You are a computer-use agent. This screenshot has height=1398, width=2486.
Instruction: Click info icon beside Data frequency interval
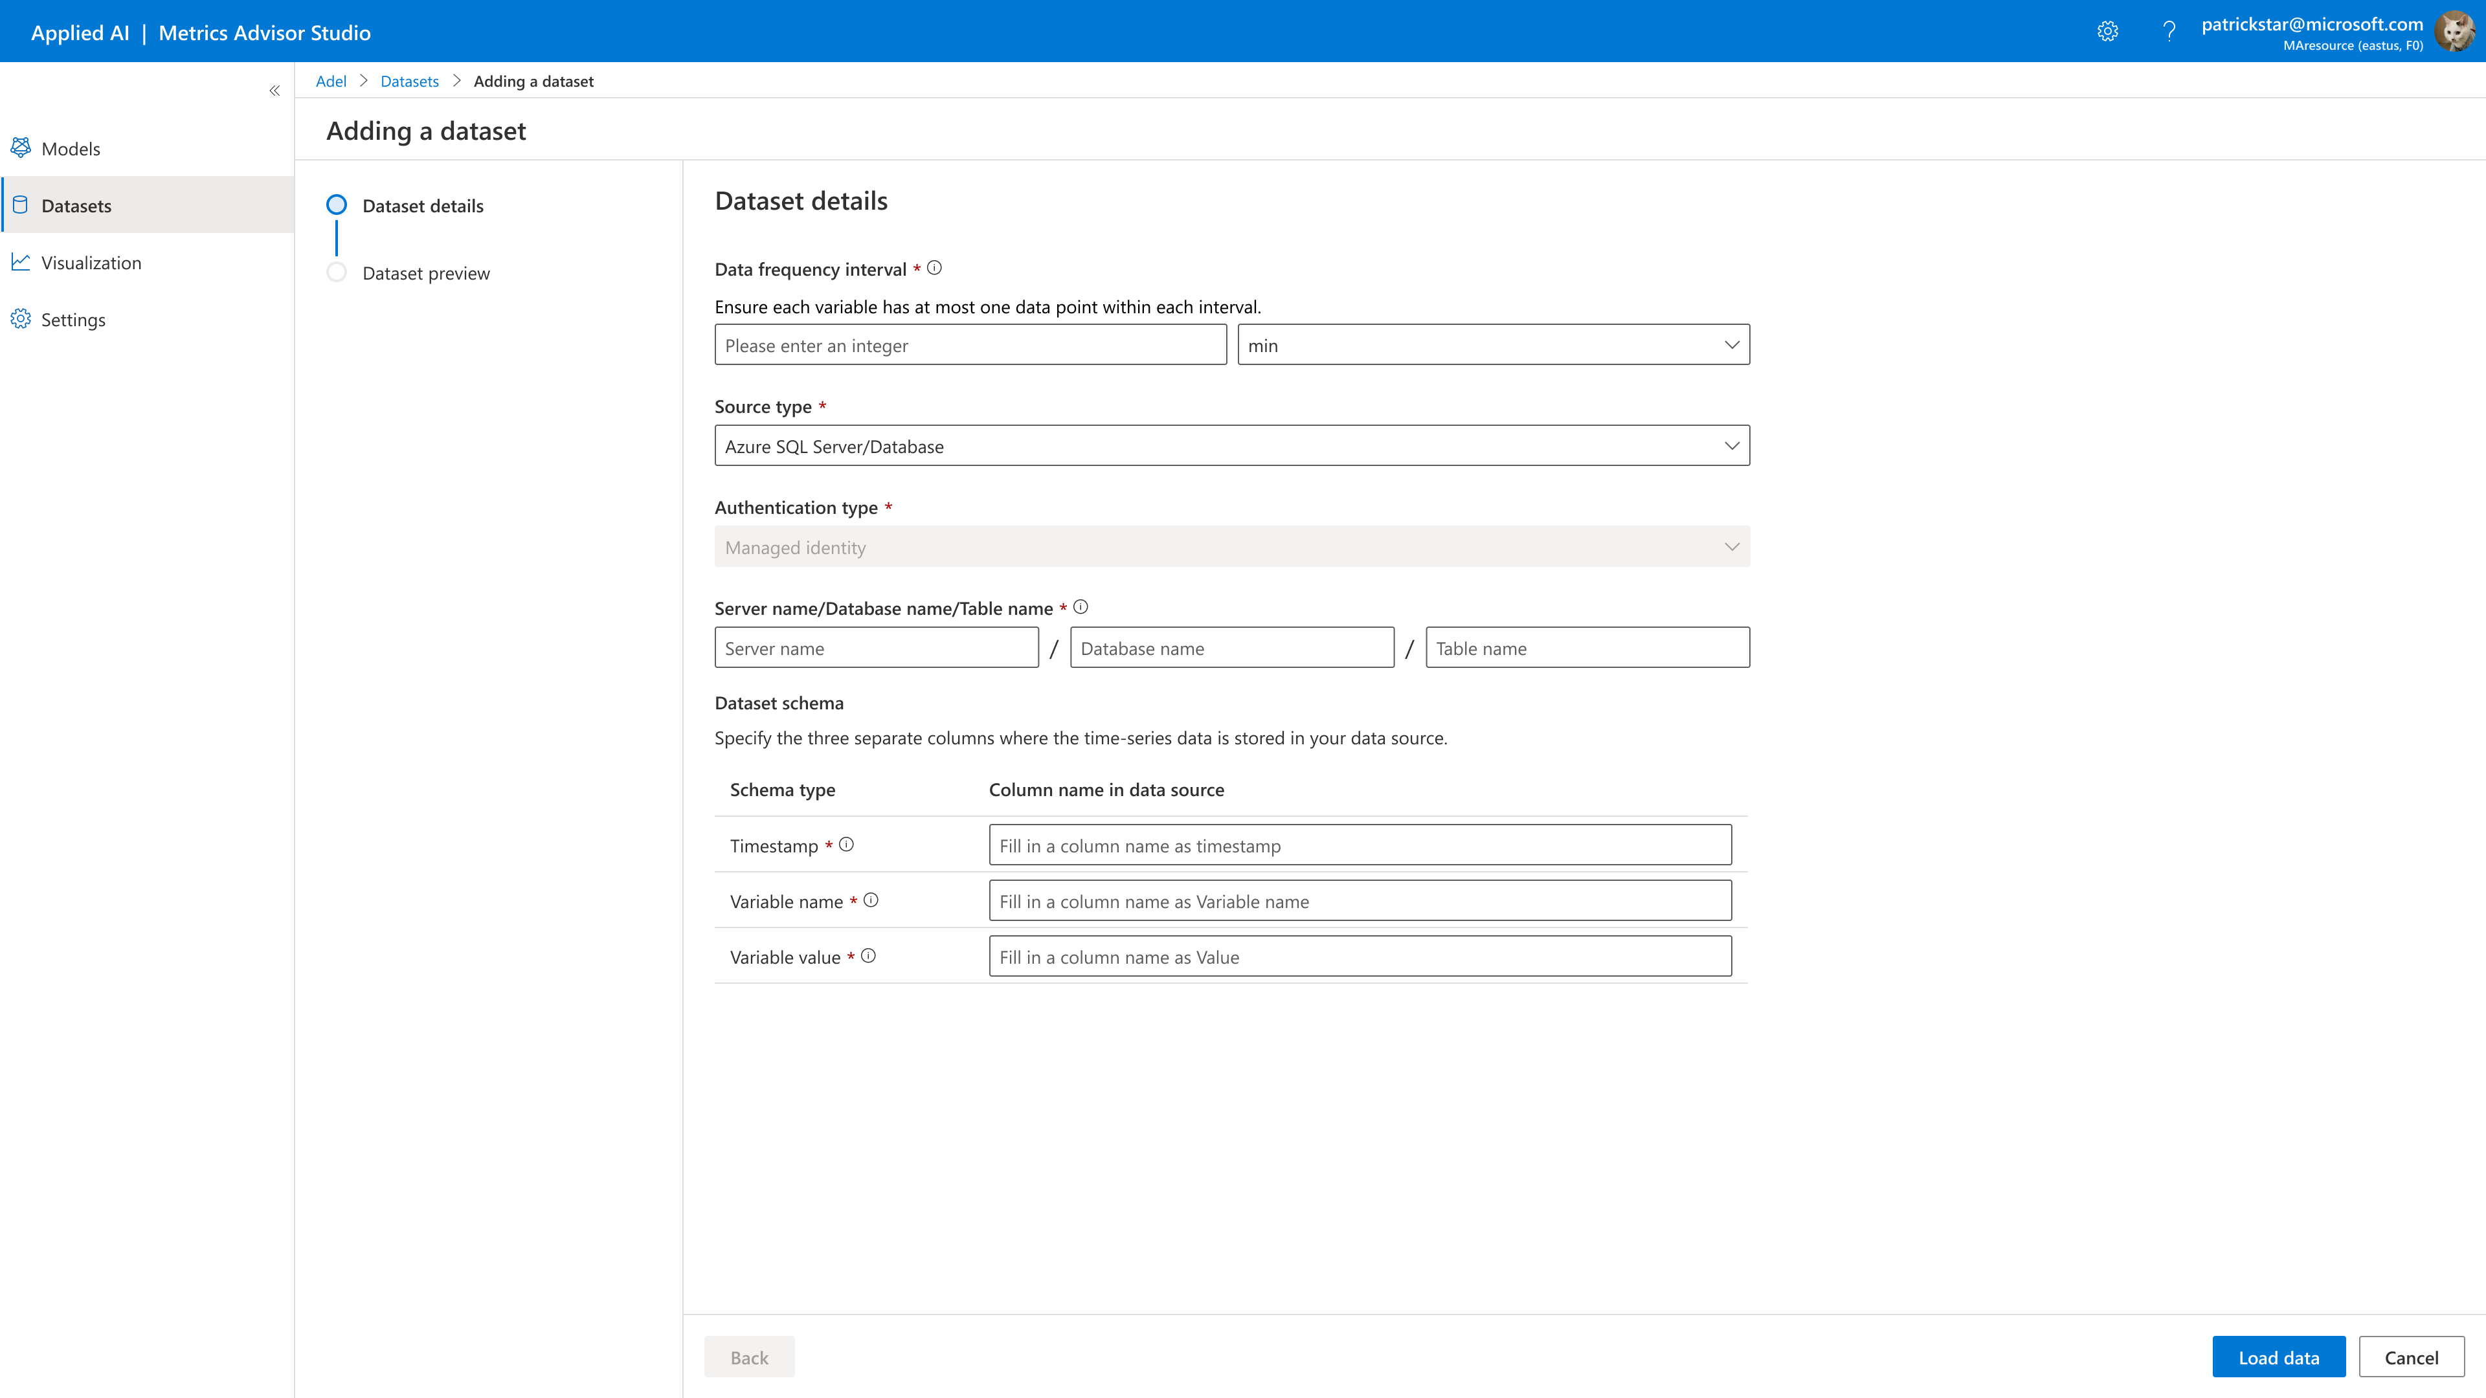tap(934, 268)
